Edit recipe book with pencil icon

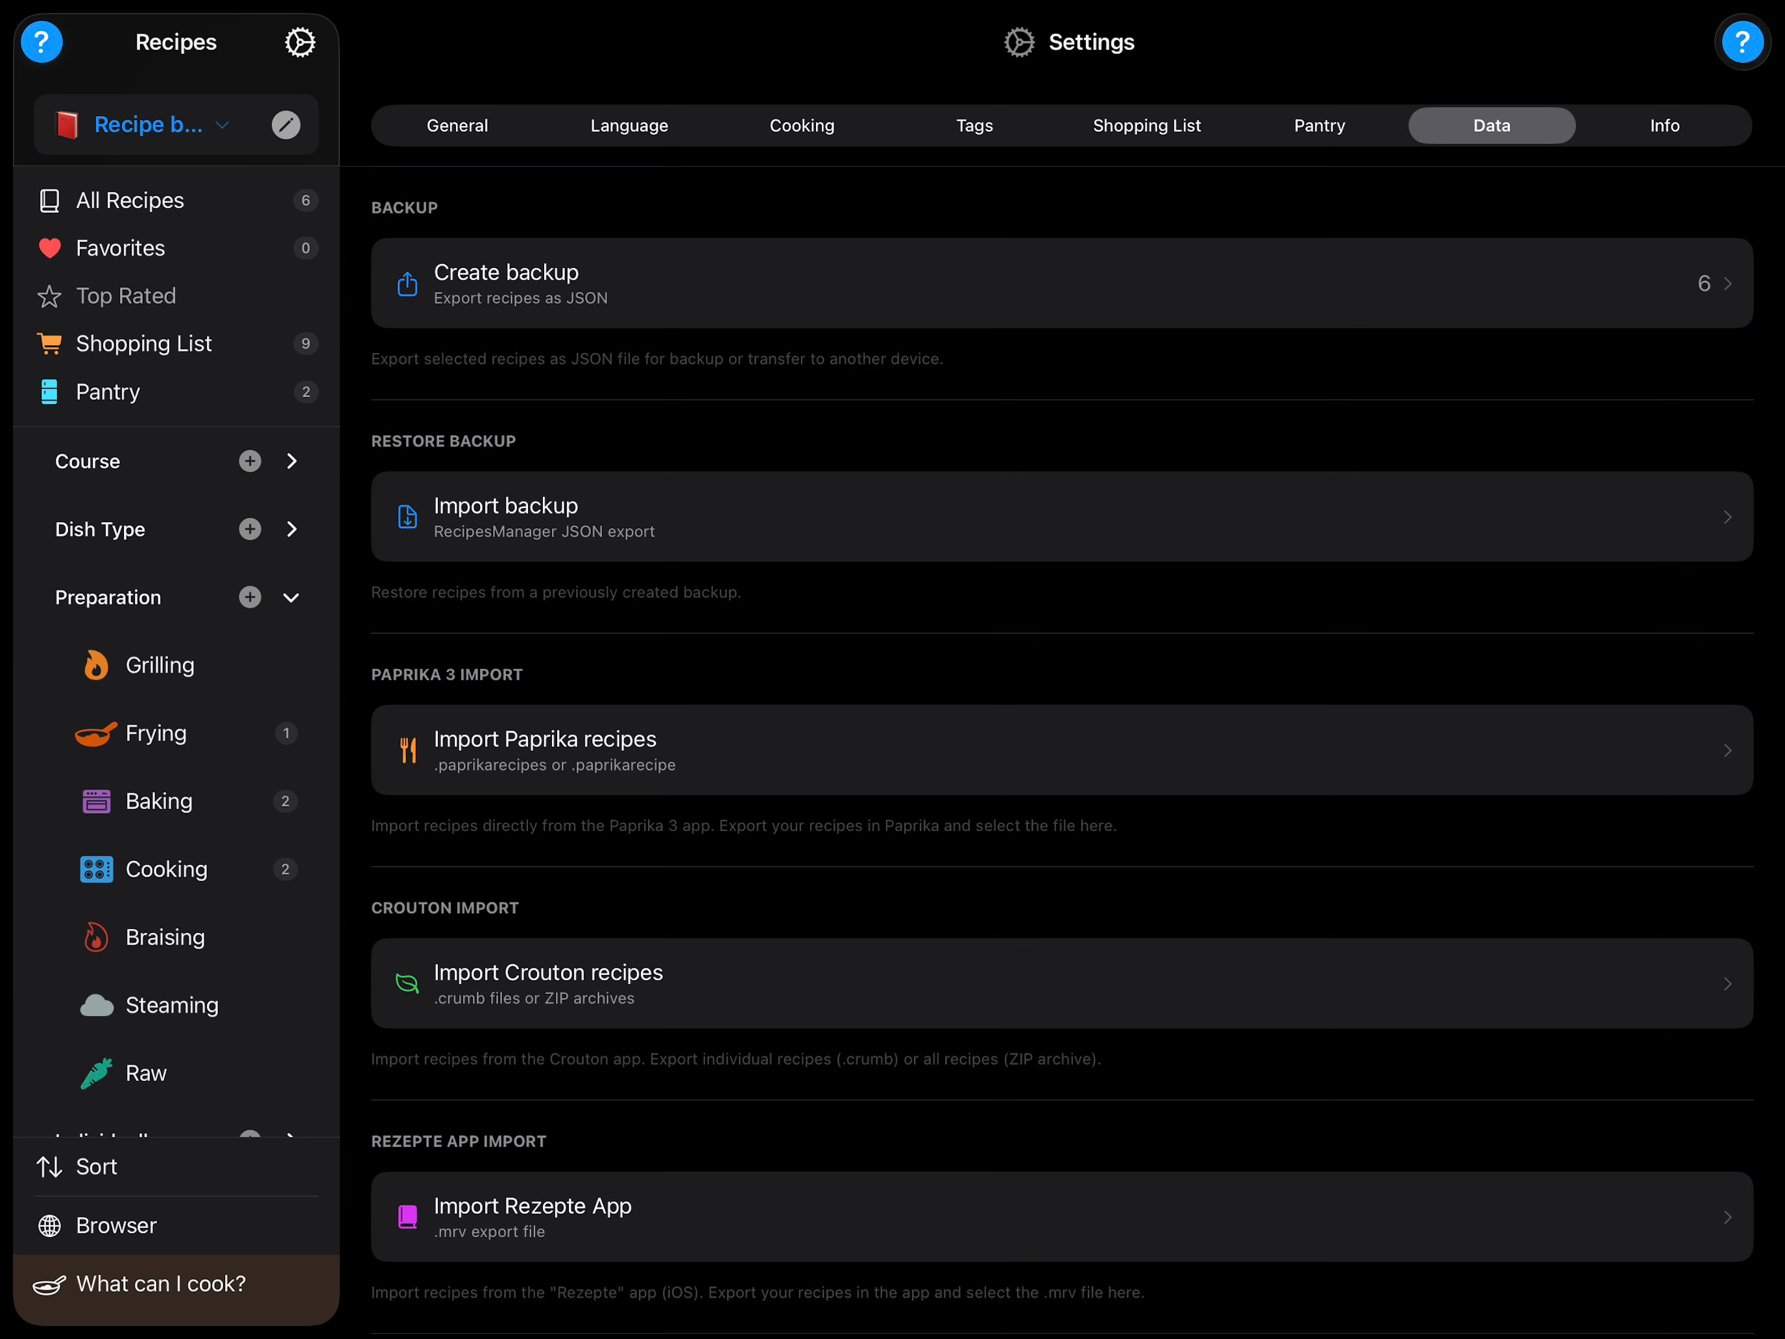tap(285, 125)
